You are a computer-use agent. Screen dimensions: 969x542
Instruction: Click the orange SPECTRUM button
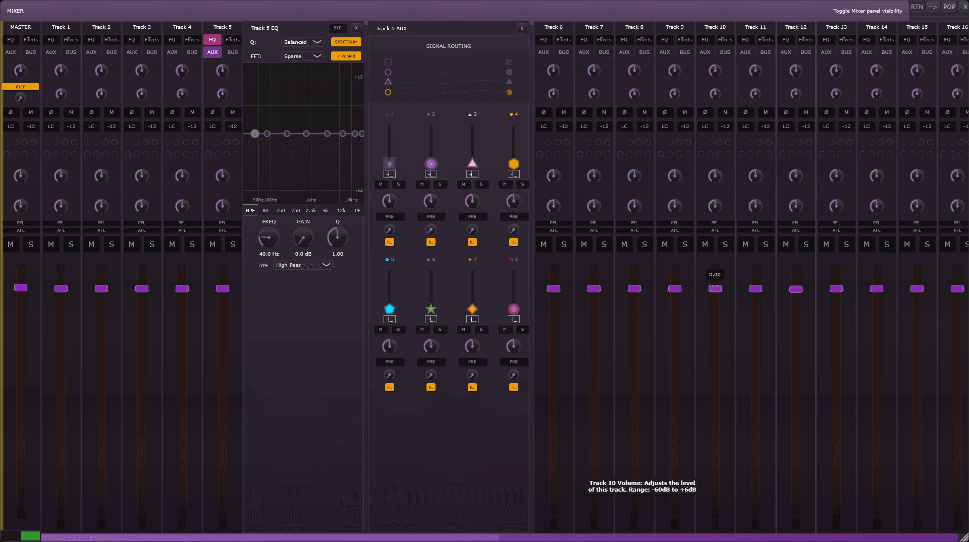(346, 42)
